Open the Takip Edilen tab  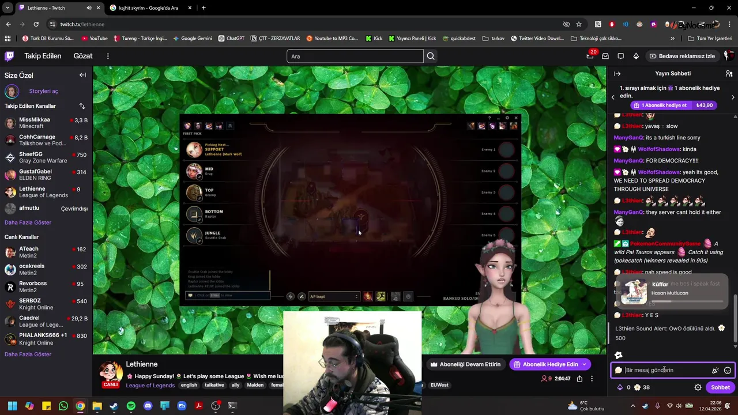(43, 56)
